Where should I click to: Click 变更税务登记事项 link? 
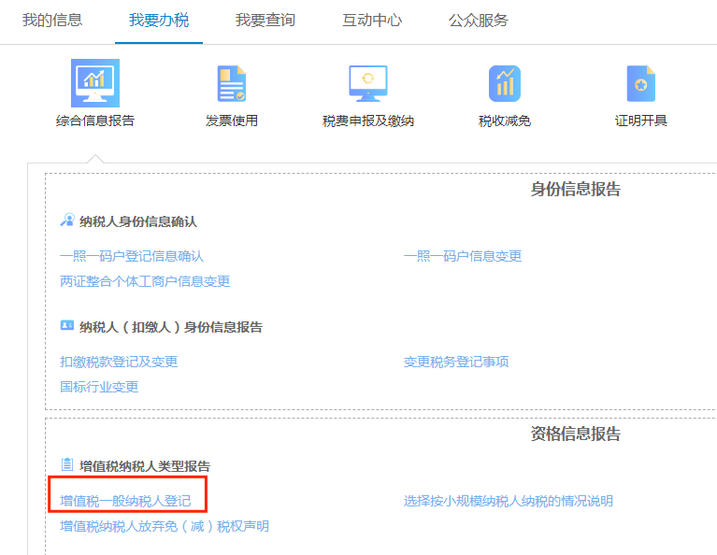[x=456, y=362]
